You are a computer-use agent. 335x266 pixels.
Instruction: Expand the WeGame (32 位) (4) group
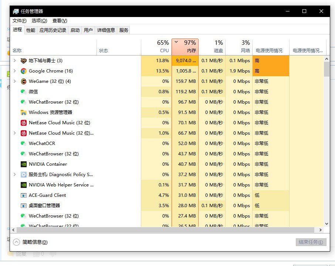click(14, 81)
